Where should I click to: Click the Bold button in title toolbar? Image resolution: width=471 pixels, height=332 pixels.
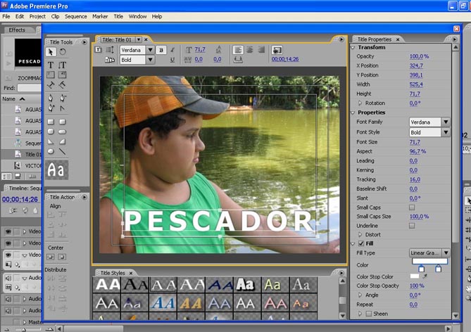161,50
